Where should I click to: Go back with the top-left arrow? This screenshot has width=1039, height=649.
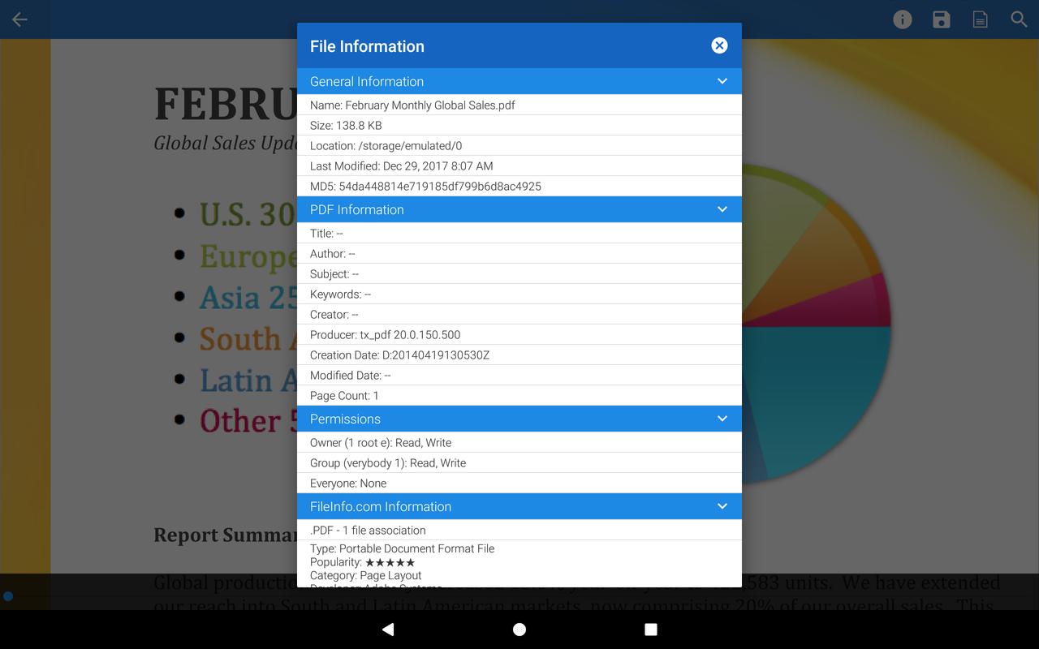tap(19, 19)
